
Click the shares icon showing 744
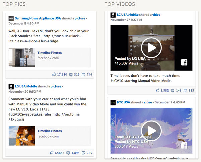point(84,74)
